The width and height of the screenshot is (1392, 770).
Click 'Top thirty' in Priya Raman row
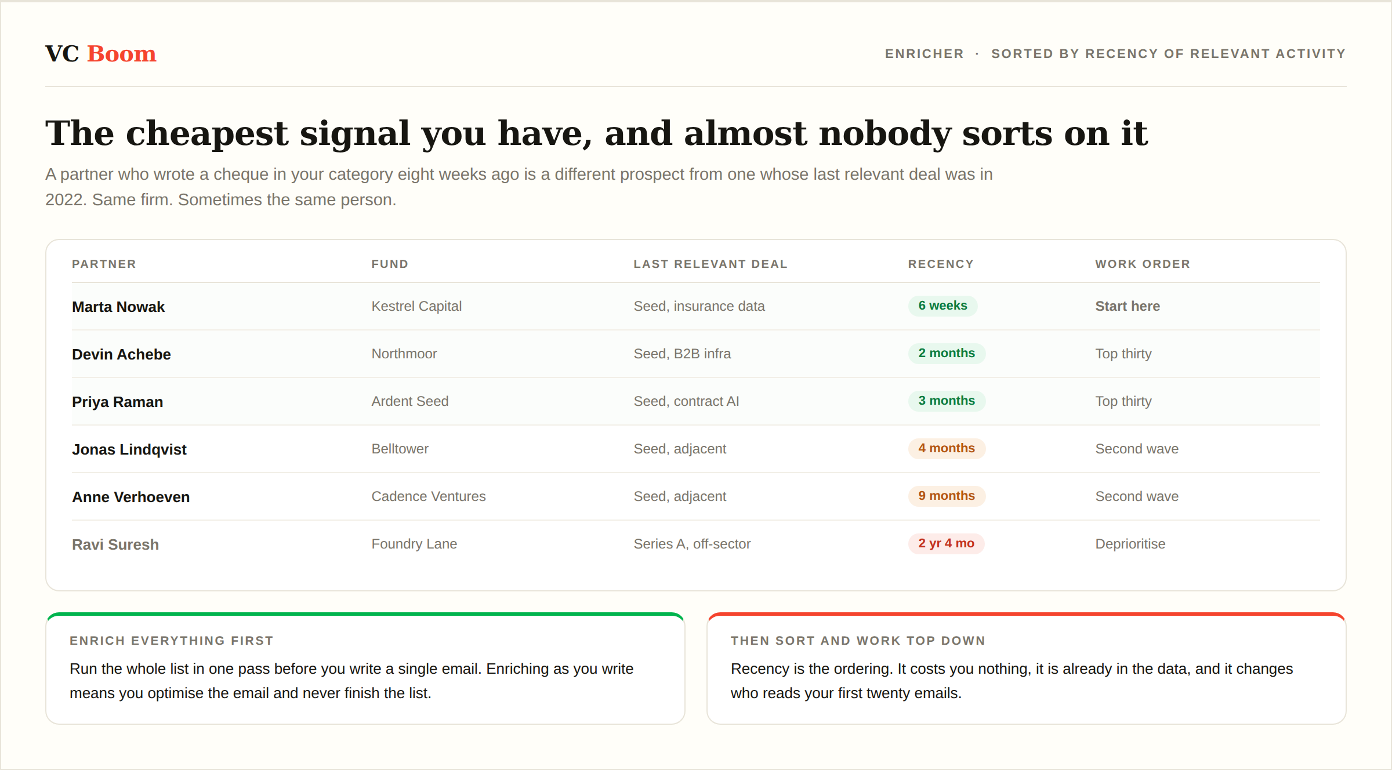click(1123, 401)
